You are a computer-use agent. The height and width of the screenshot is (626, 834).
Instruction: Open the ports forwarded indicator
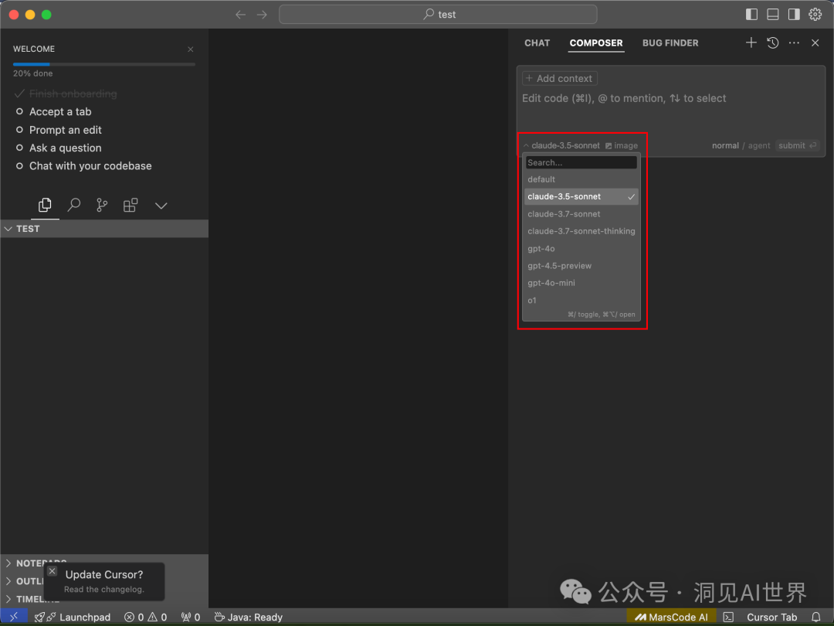[191, 617]
